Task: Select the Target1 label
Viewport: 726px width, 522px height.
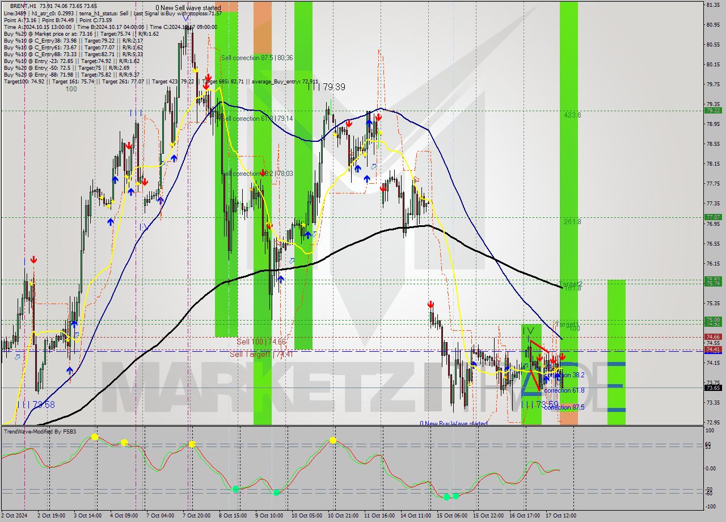Action: (x=566, y=325)
